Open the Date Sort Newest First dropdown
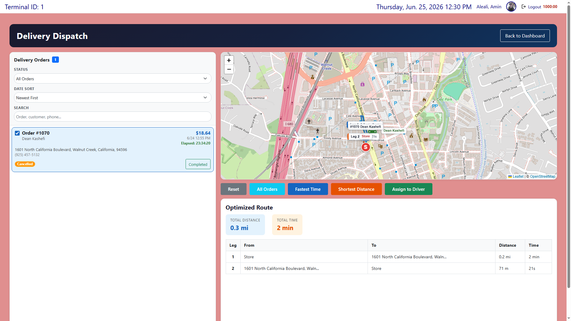 (112, 98)
